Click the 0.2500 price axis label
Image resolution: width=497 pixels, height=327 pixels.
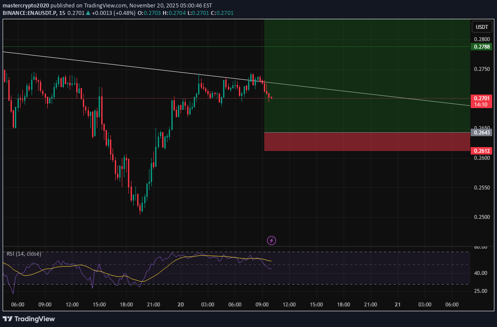[482, 217]
